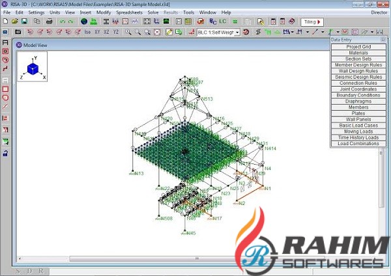Open the Spreadsheets menu
The image size is (391, 276).
(129, 12)
